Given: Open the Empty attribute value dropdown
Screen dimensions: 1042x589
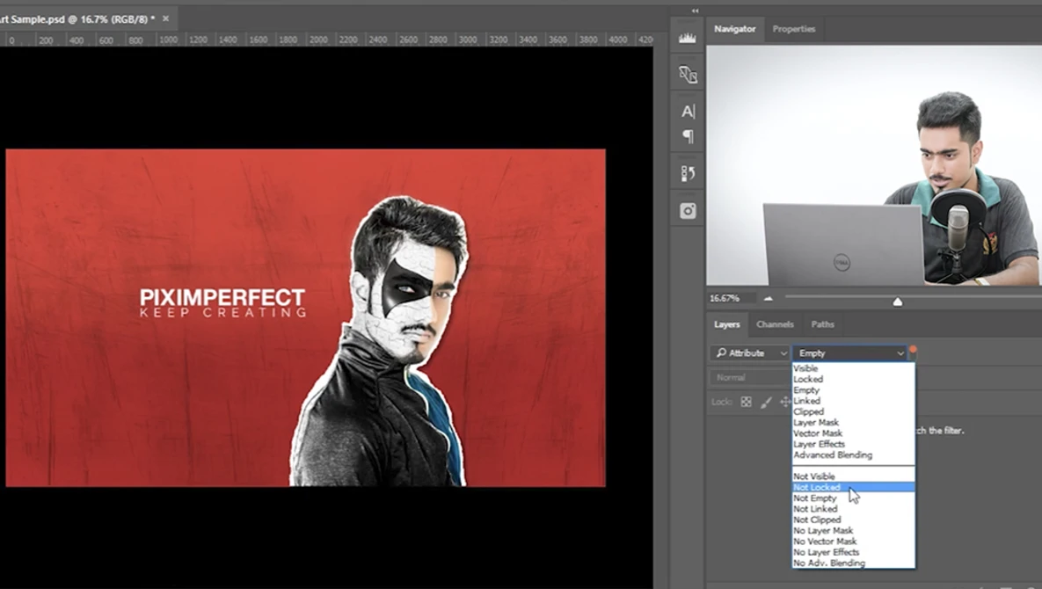Looking at the screenshot, I should pos(850,353).
